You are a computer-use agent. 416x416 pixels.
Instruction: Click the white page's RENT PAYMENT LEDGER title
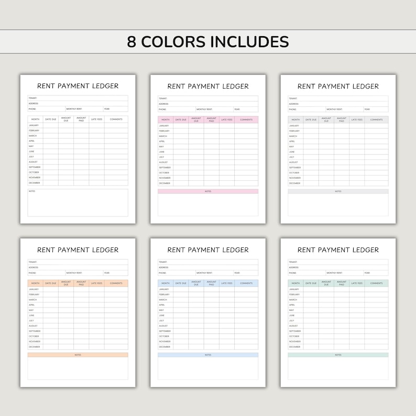point(78,86)
